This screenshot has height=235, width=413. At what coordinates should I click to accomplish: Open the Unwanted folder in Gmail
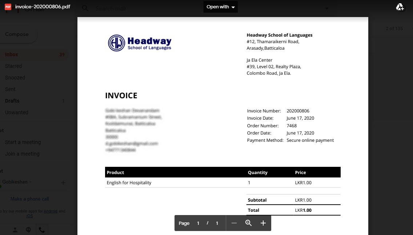point(17,112)
